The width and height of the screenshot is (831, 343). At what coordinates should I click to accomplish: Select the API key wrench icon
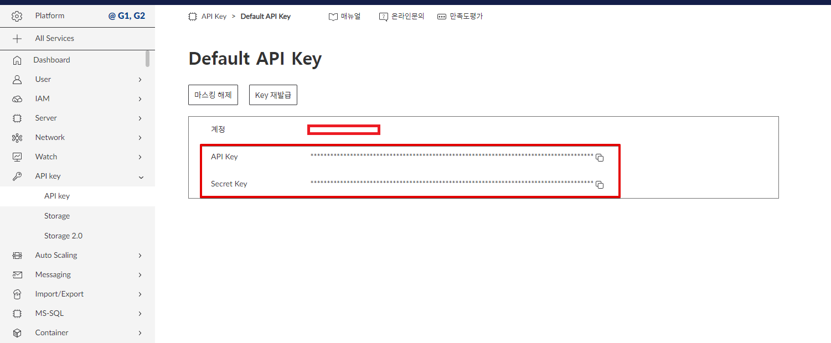click(17, 175)
